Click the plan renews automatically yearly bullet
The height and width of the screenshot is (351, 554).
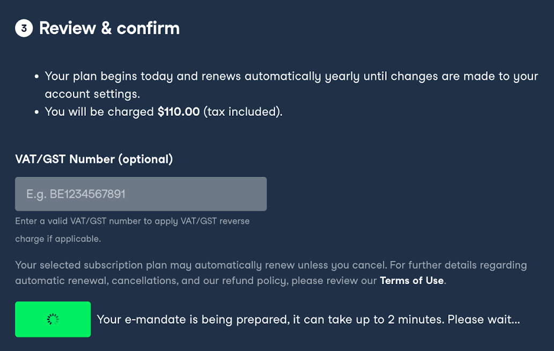click(x=291, y=76)
